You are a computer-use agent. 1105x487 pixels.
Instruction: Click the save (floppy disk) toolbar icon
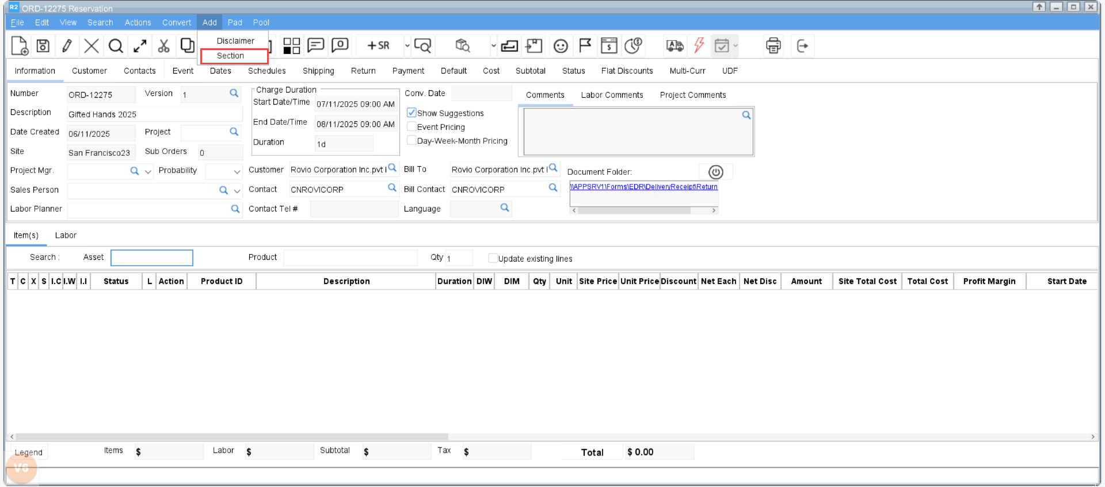43,46
